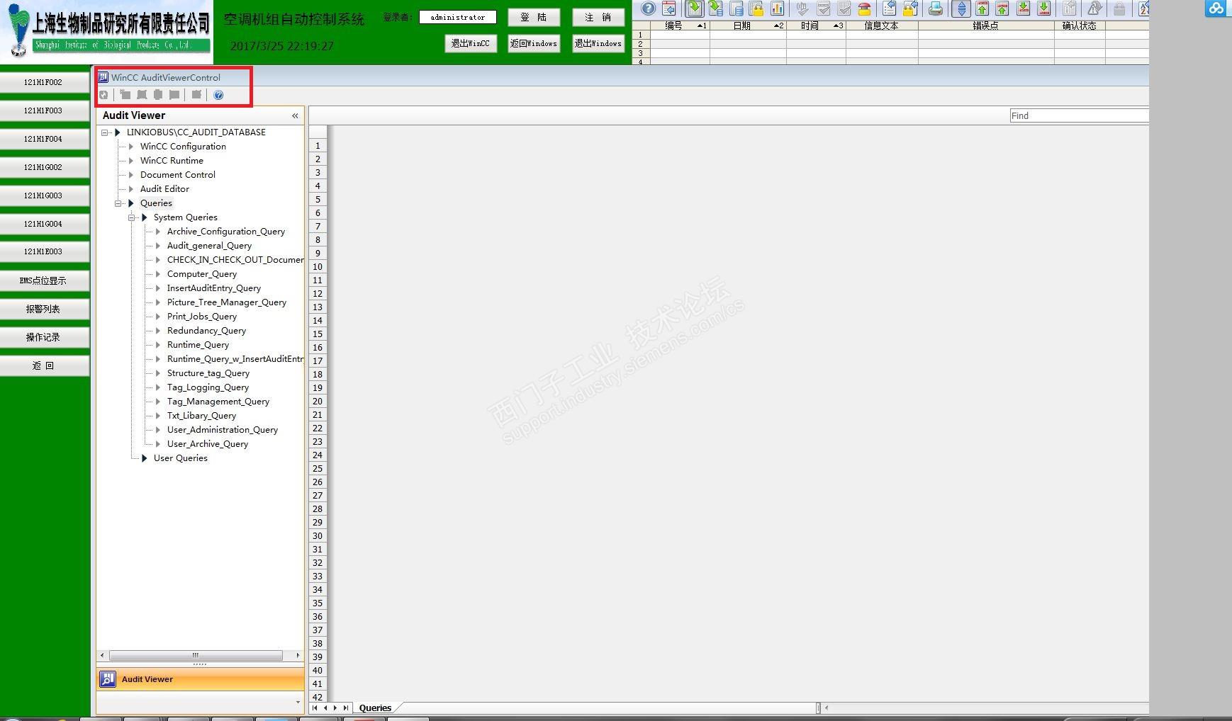Expand the Document Control node
1232x721 pixels.
(x=131, y=175)
